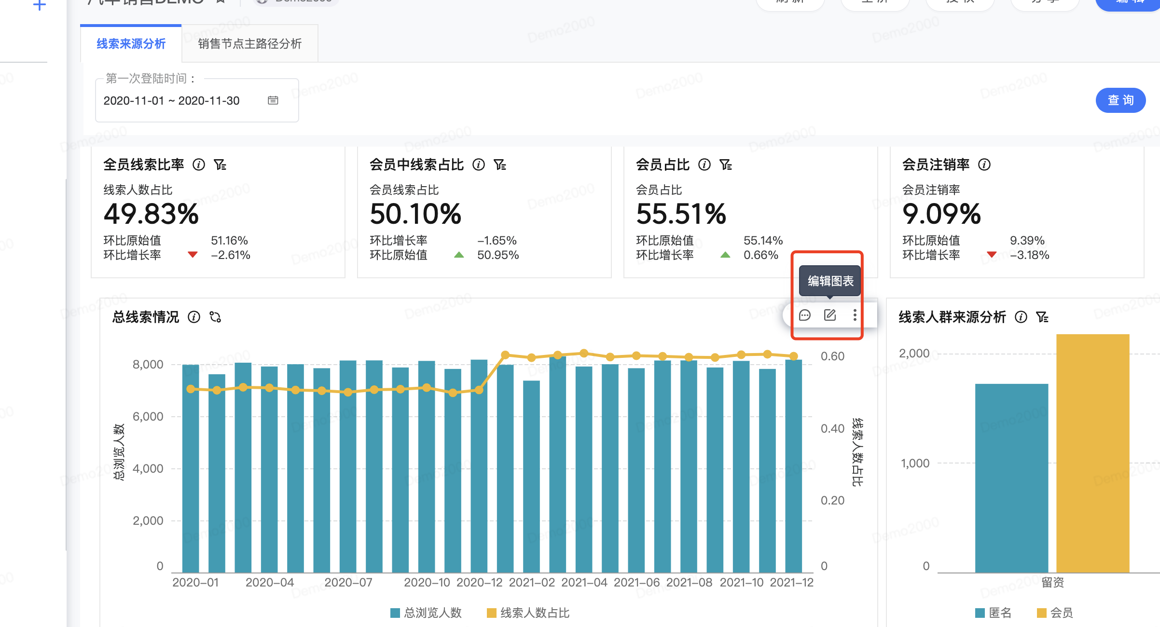The image size is (1160, 627).
Task: Open the 销售节点主路径分析 tab
Action: (249, 44)
